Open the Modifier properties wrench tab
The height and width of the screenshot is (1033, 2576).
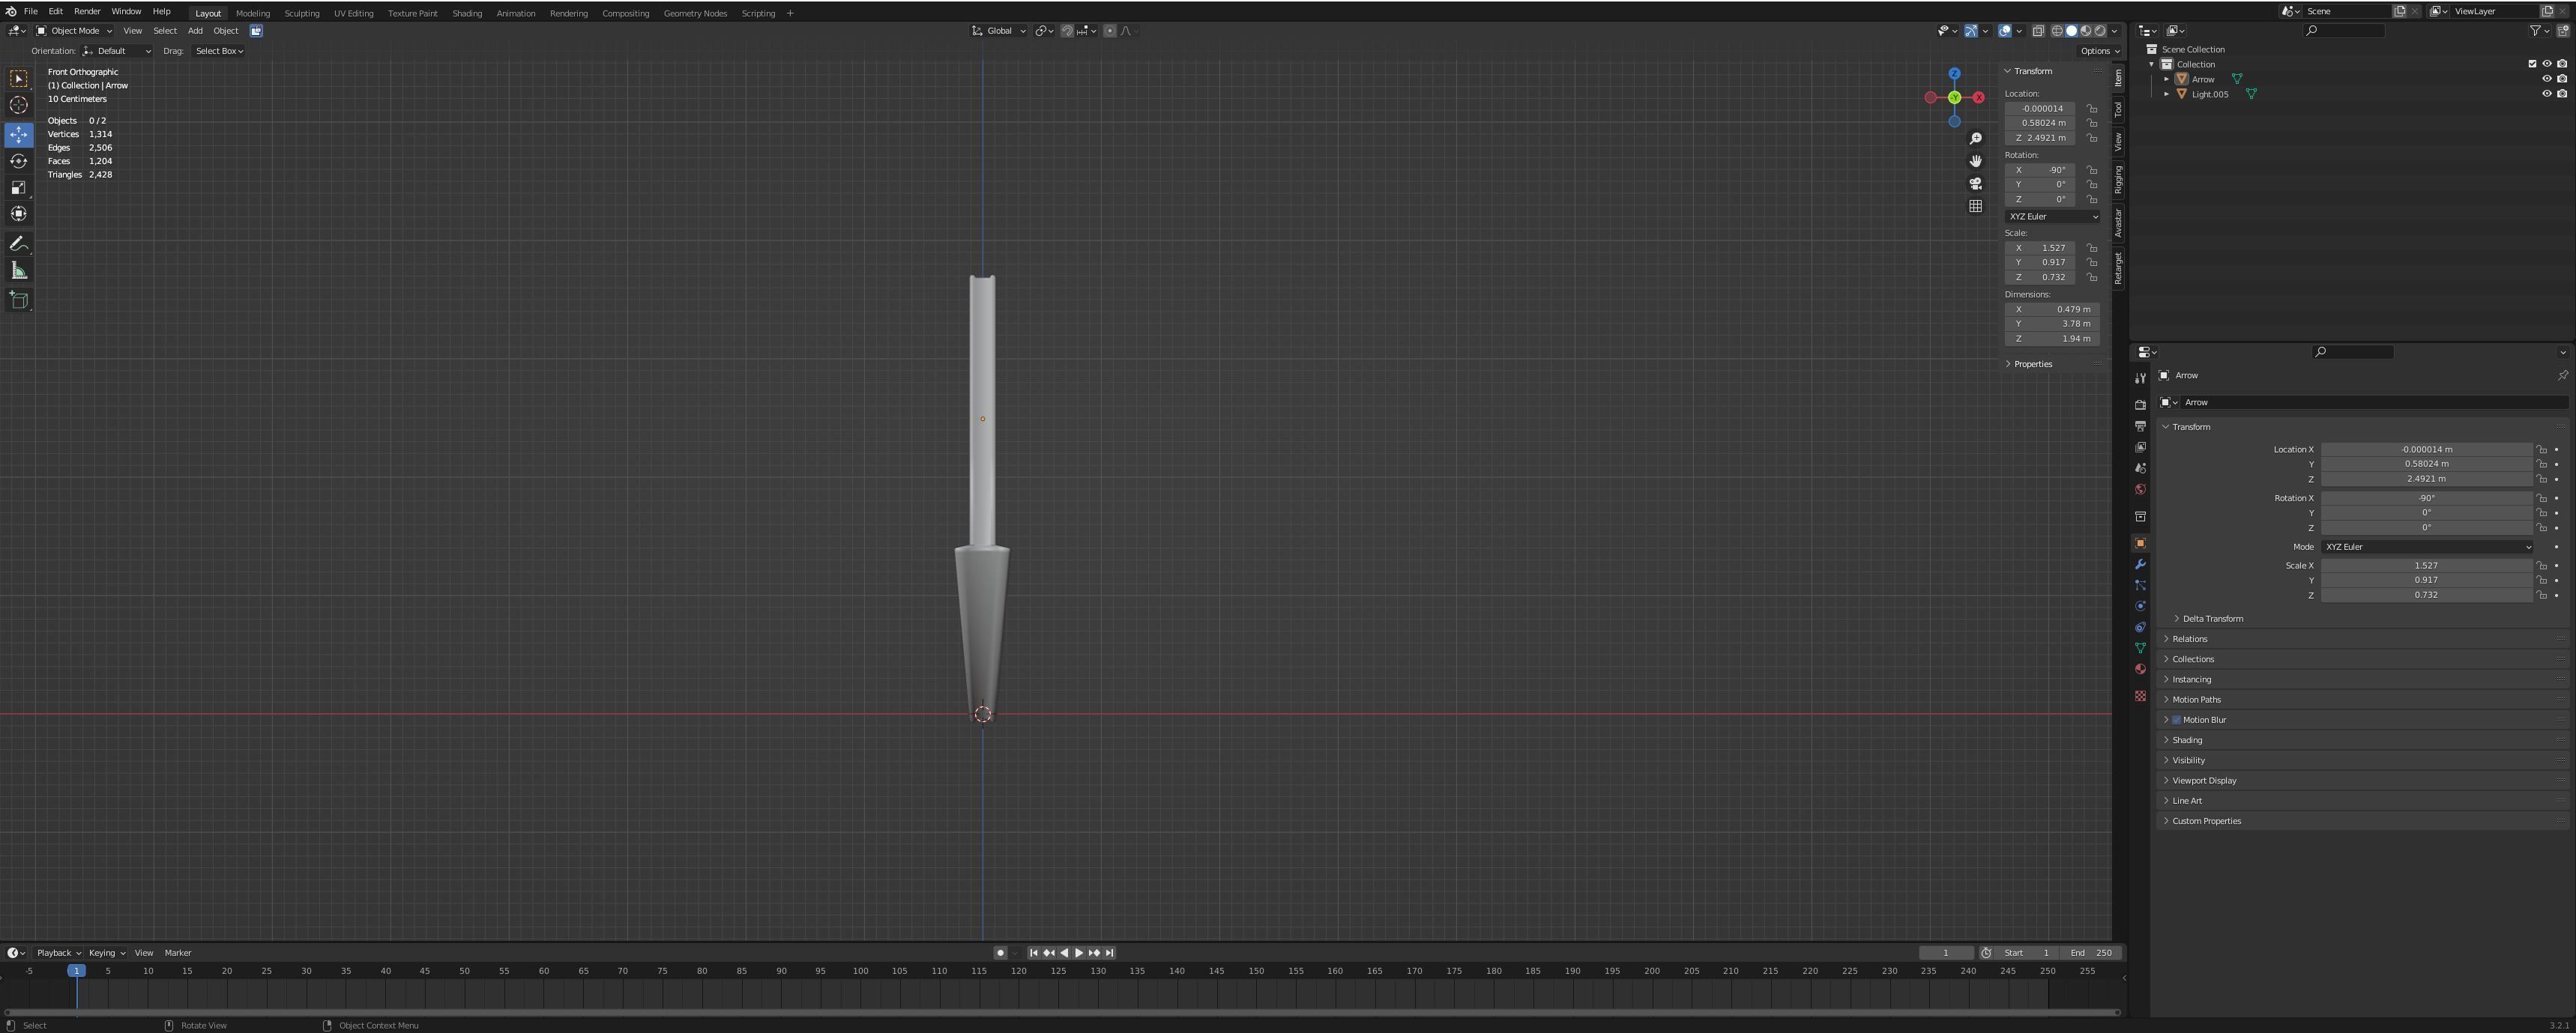click(2140, 565)
